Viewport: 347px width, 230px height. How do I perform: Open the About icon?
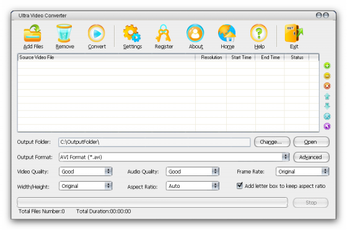click(195, 33)
